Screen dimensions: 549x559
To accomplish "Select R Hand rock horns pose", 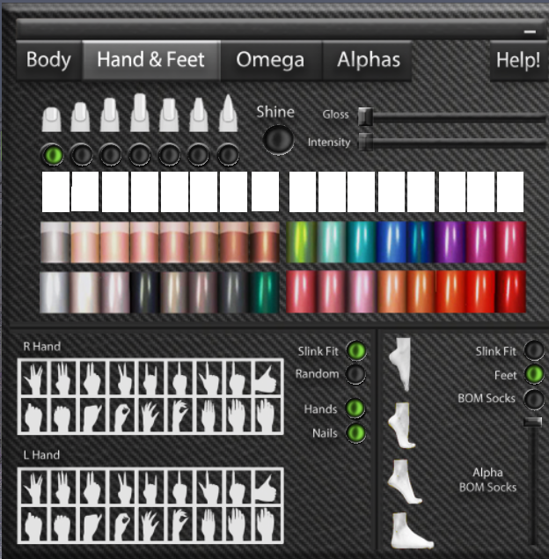I will pyautogui.click(x=150, y=378).
